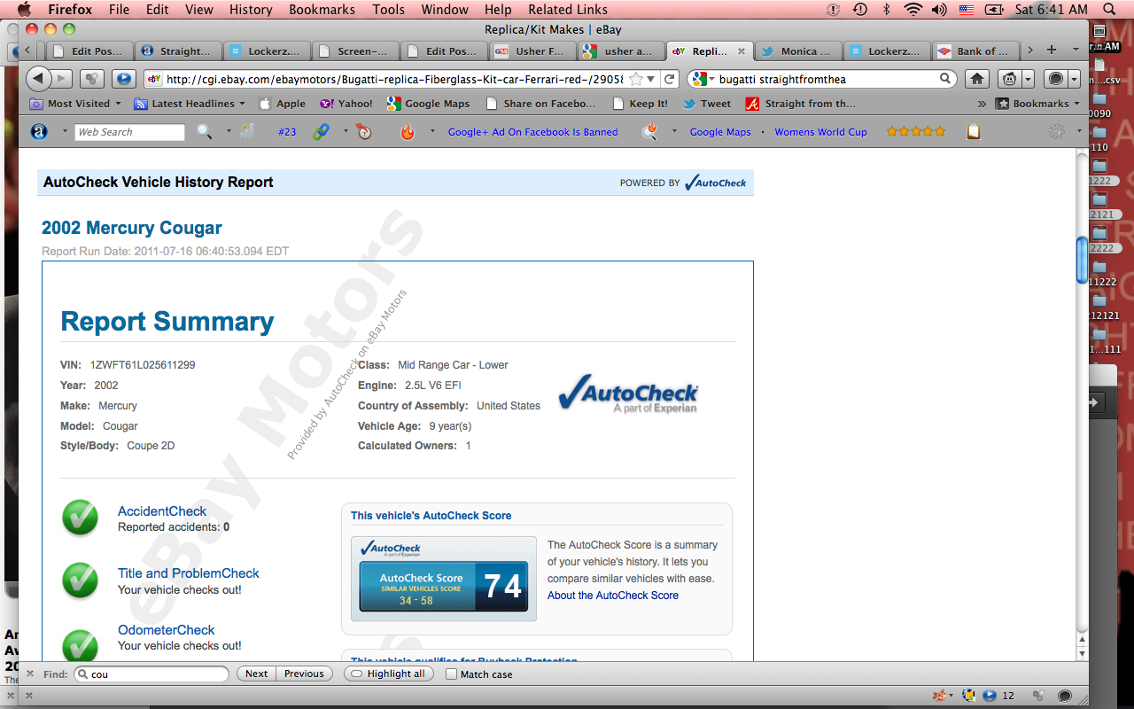The width and height of the screenshot is (1134, 709).
Task: Click the page's vertical scrollbar thumb
Action: (1082, 260)
